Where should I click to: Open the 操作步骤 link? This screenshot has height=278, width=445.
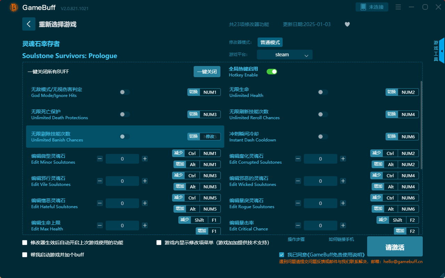(x=296, y=239)
